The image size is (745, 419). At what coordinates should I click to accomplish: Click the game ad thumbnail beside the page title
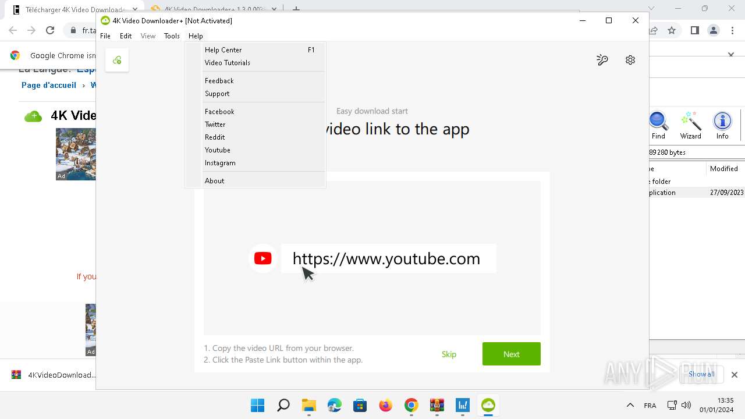(76, 154)
